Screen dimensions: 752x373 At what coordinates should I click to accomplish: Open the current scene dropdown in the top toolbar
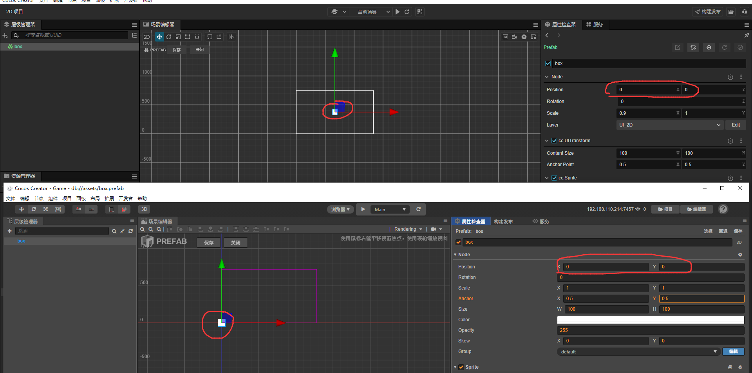(x=370, y=12)
